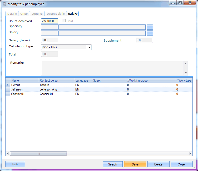Select the Default row indicator arrow
Image resolution: width=198 pixels, height=171 pixels.
point(8,85)
